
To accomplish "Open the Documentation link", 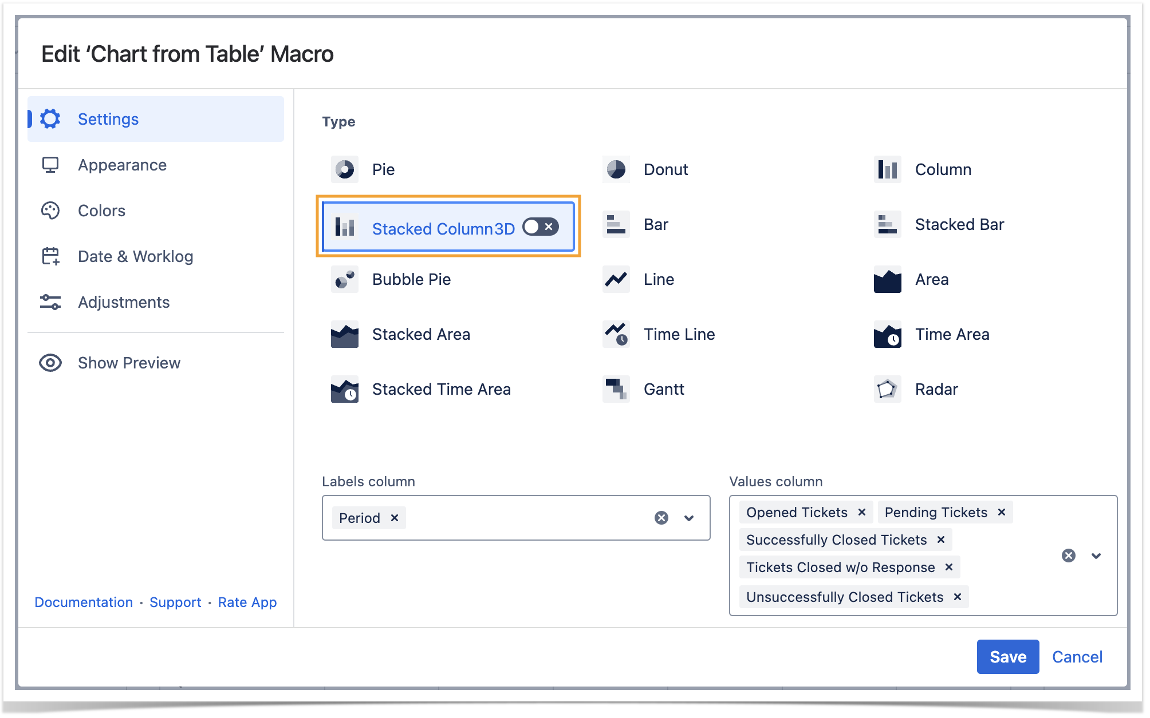I will [x=84, y=602].
